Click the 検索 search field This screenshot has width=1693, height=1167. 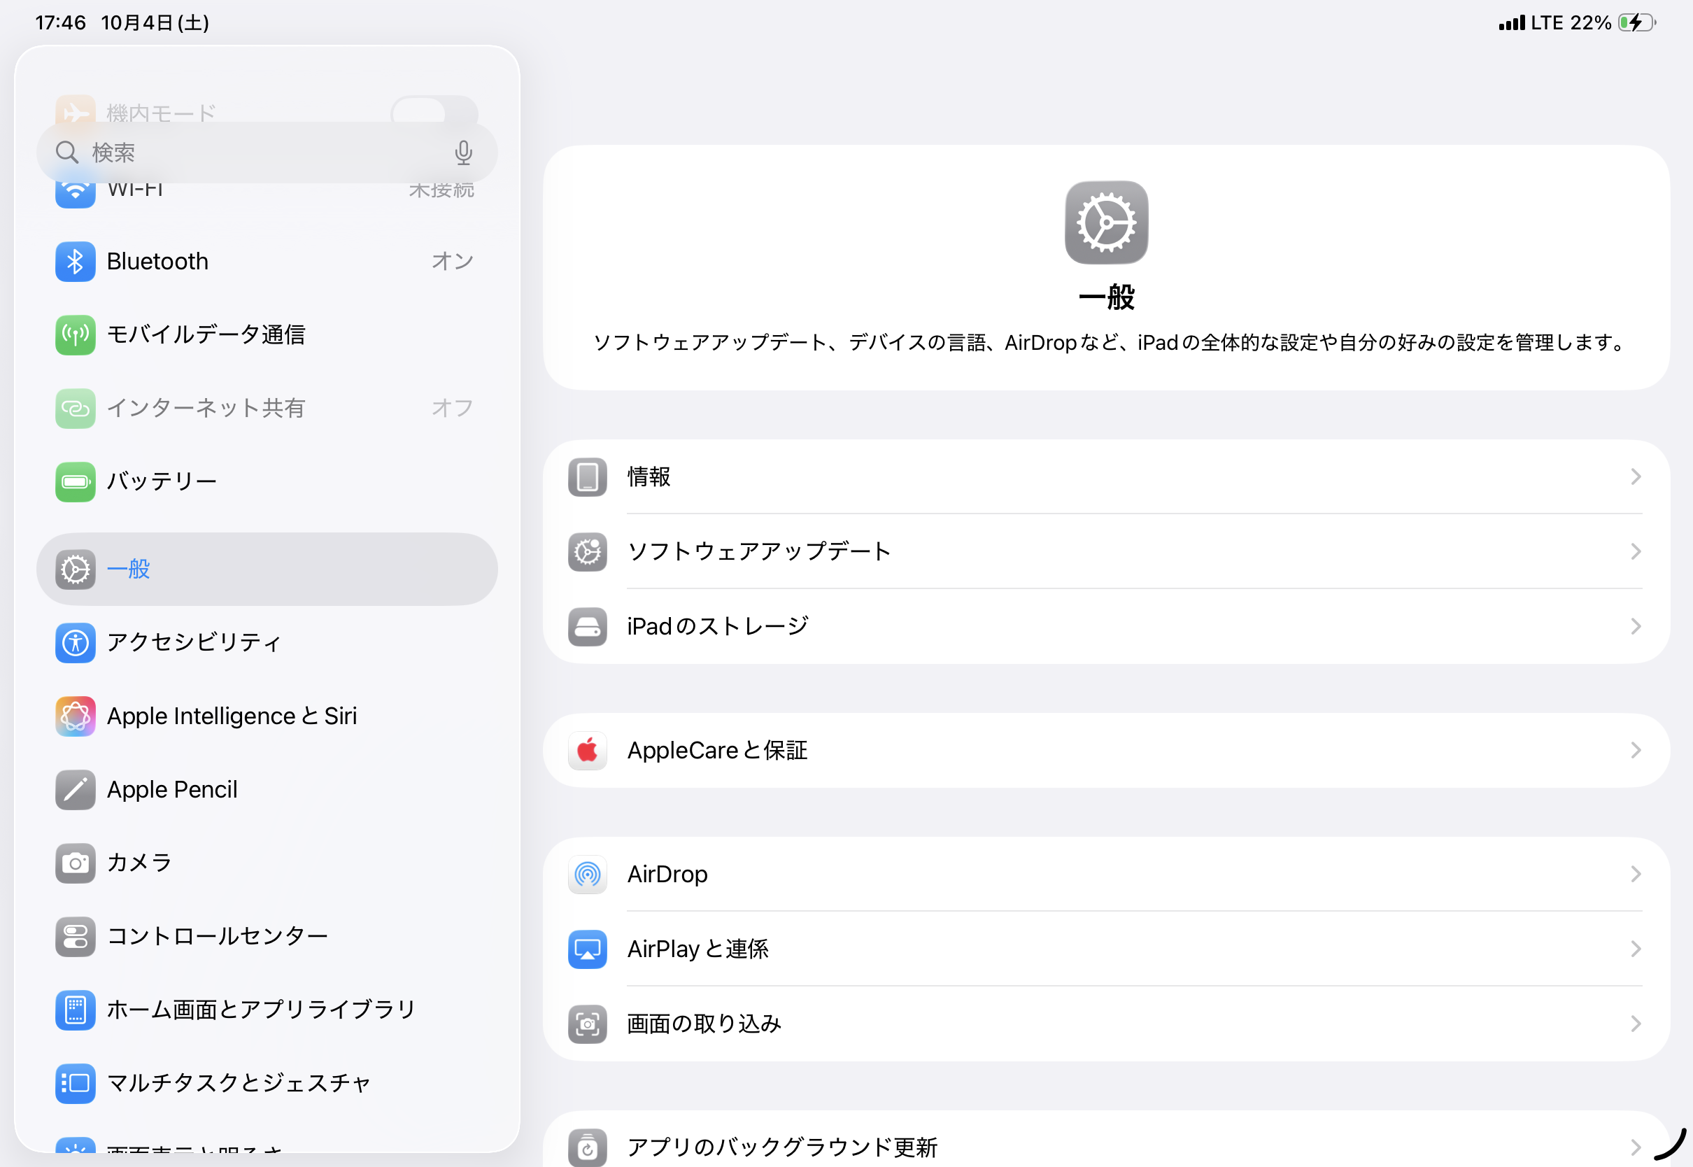click(256, 153)
